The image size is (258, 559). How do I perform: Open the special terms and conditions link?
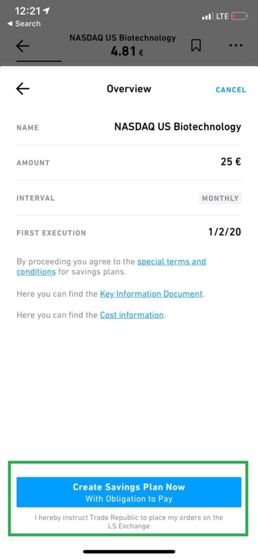click(111, 266)
